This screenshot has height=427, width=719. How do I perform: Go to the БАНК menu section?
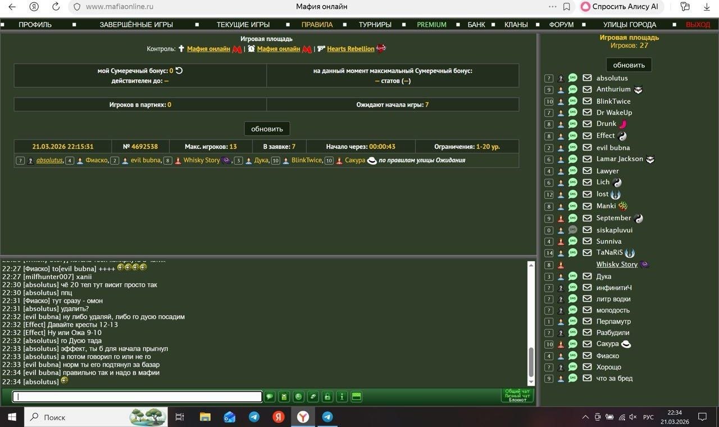point(476,25)
